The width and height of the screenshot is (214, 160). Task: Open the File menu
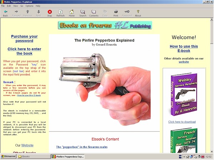pyautogui.click(x=3, y=6)
